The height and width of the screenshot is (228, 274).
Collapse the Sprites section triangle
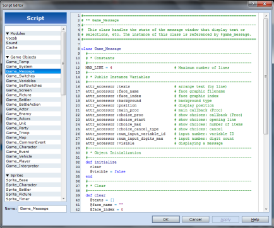tap(8, 175)
